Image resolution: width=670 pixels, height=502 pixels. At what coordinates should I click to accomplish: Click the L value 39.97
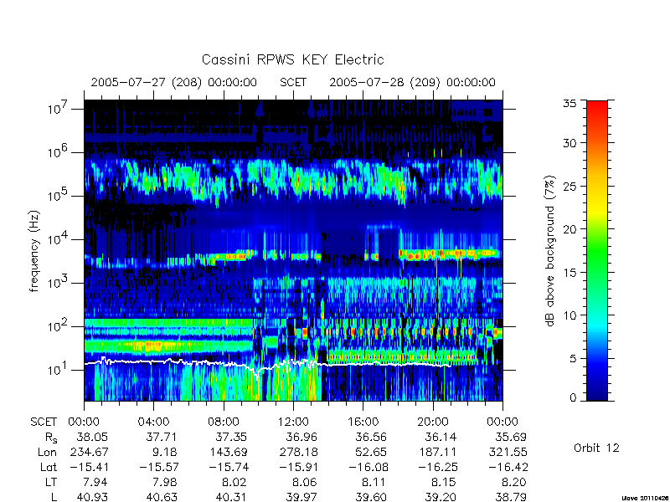pyautogui.click(x=301, y=497)
